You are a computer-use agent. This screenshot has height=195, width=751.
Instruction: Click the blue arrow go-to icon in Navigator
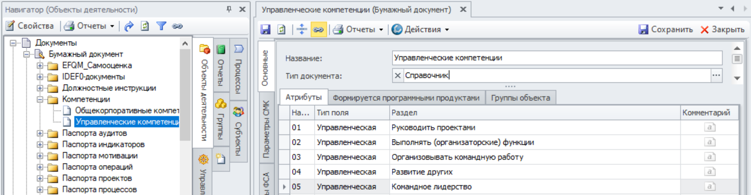tap(129, 26)
